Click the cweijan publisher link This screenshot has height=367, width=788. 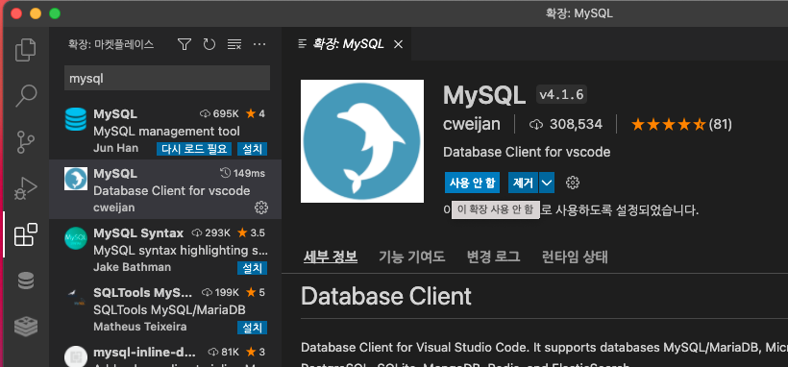click(x=472, y=124)
